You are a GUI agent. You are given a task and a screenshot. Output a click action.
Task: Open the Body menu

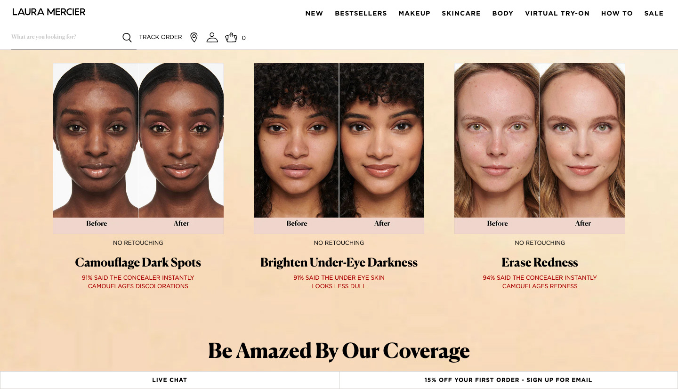(x=503, y=13)
